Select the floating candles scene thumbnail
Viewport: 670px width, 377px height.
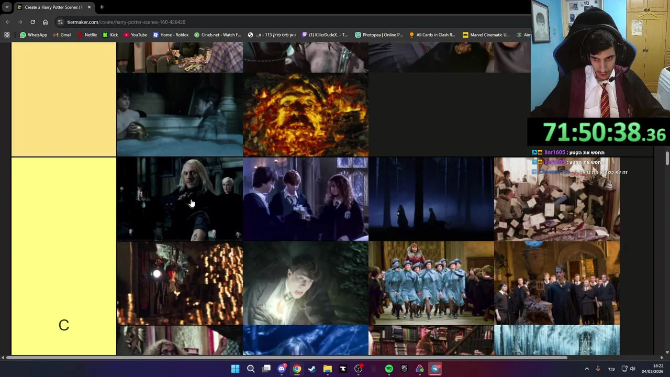point(180,283)
